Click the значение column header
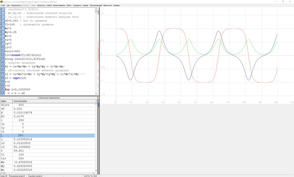This screenshot has height=177, width=294. point(20,101)
